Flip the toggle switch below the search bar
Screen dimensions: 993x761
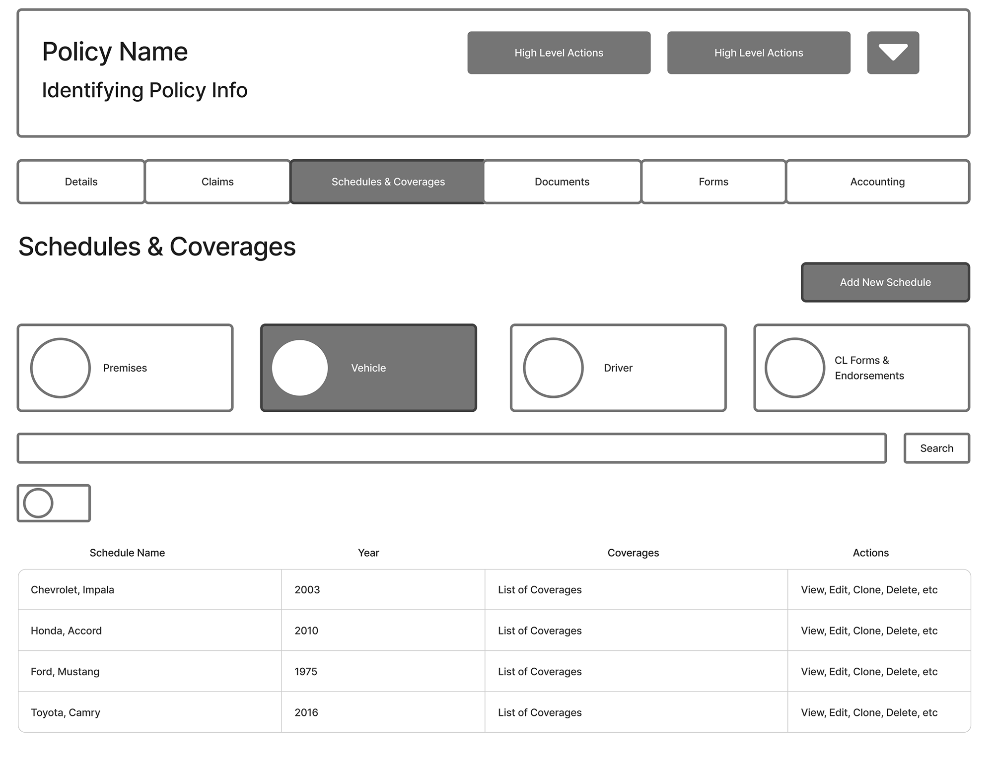pyautogui.click(x=54, y=503)
